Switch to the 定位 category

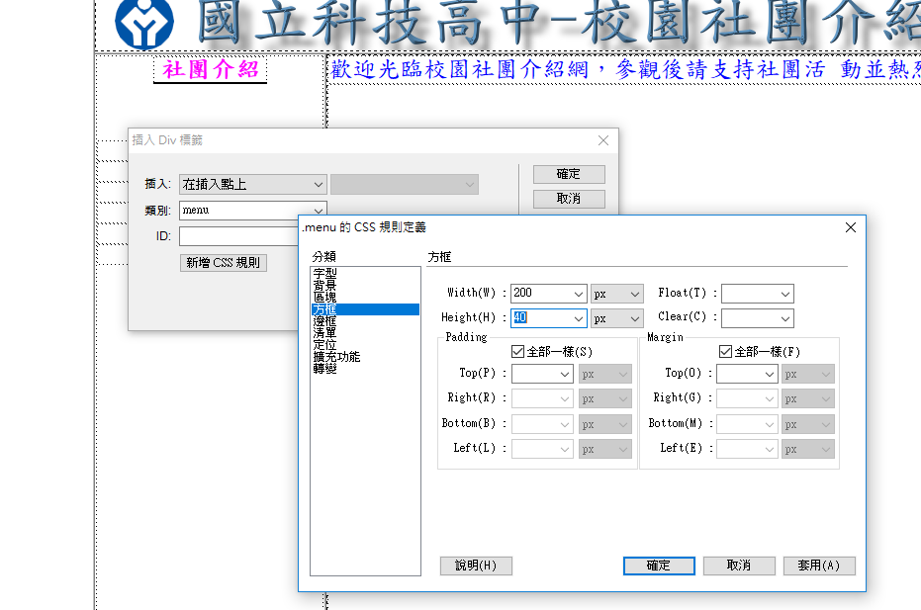324,345
